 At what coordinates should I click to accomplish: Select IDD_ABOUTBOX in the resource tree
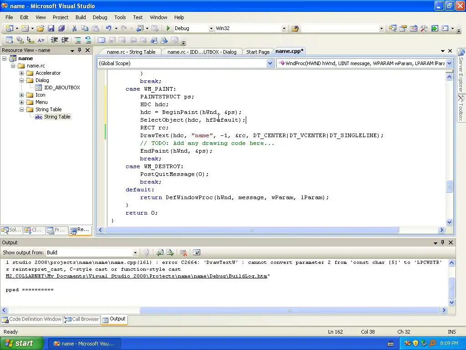click(x=62, y=87)
